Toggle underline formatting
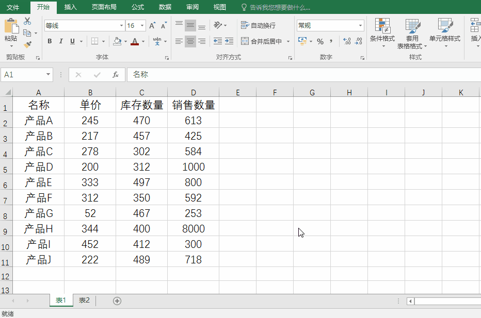Screen dimensions: 481x318 72,41
